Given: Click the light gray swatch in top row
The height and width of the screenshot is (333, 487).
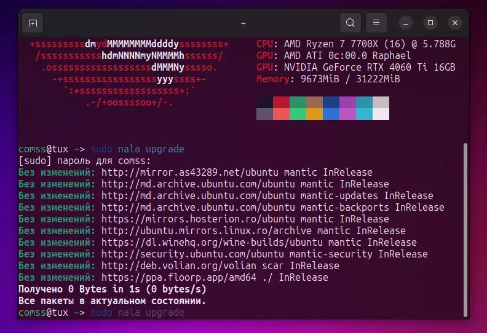Looking at the screenshot, I should tap(381, 103).
